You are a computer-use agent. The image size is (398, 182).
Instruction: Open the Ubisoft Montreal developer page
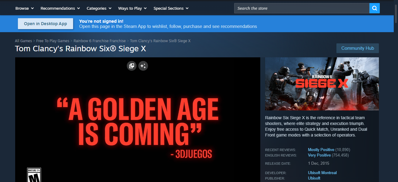(x=322, y=173)
